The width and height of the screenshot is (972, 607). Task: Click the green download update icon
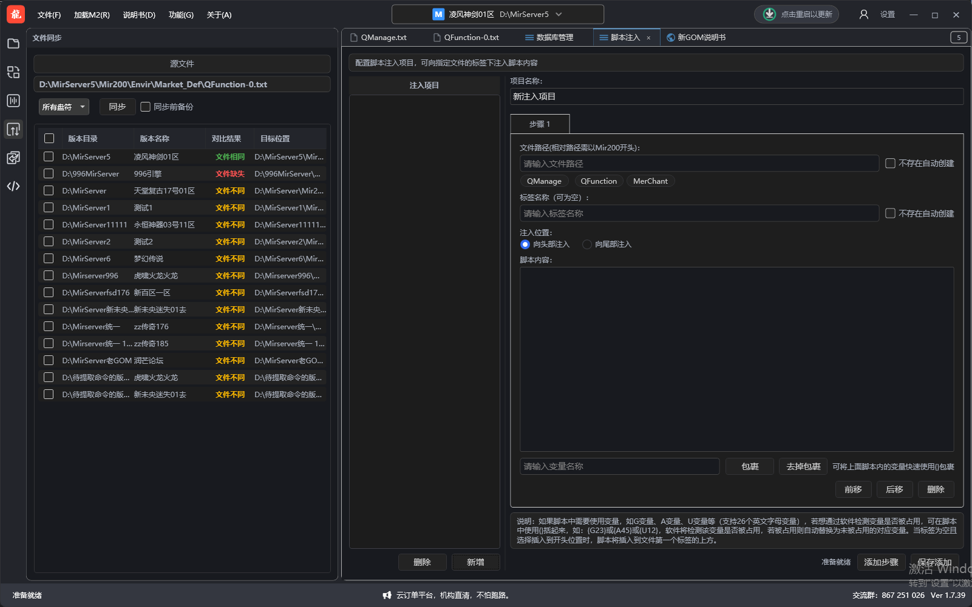coord(769,15)
